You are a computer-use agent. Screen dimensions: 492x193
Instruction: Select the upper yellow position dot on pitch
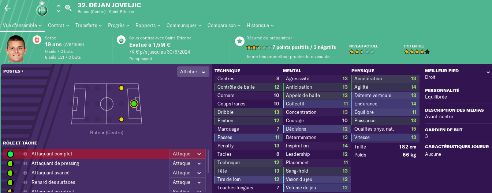click(x=121, y=88)
